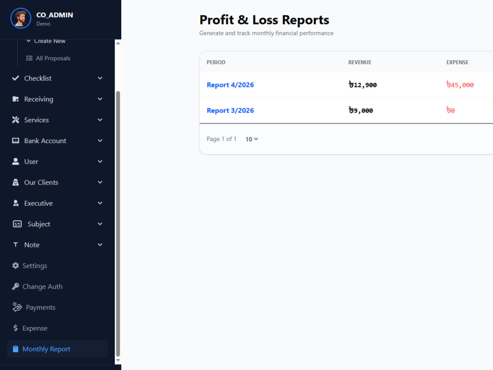The height and width of the screenshot is (370, 493).
Task: Open the Change Auth page
Action: (42, 286)
